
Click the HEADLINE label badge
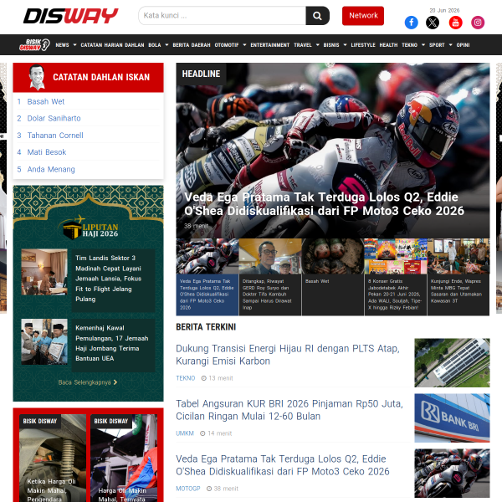pos(201,74)
